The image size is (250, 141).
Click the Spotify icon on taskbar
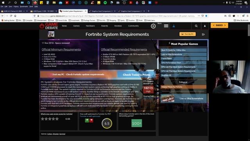click(105, 3)
